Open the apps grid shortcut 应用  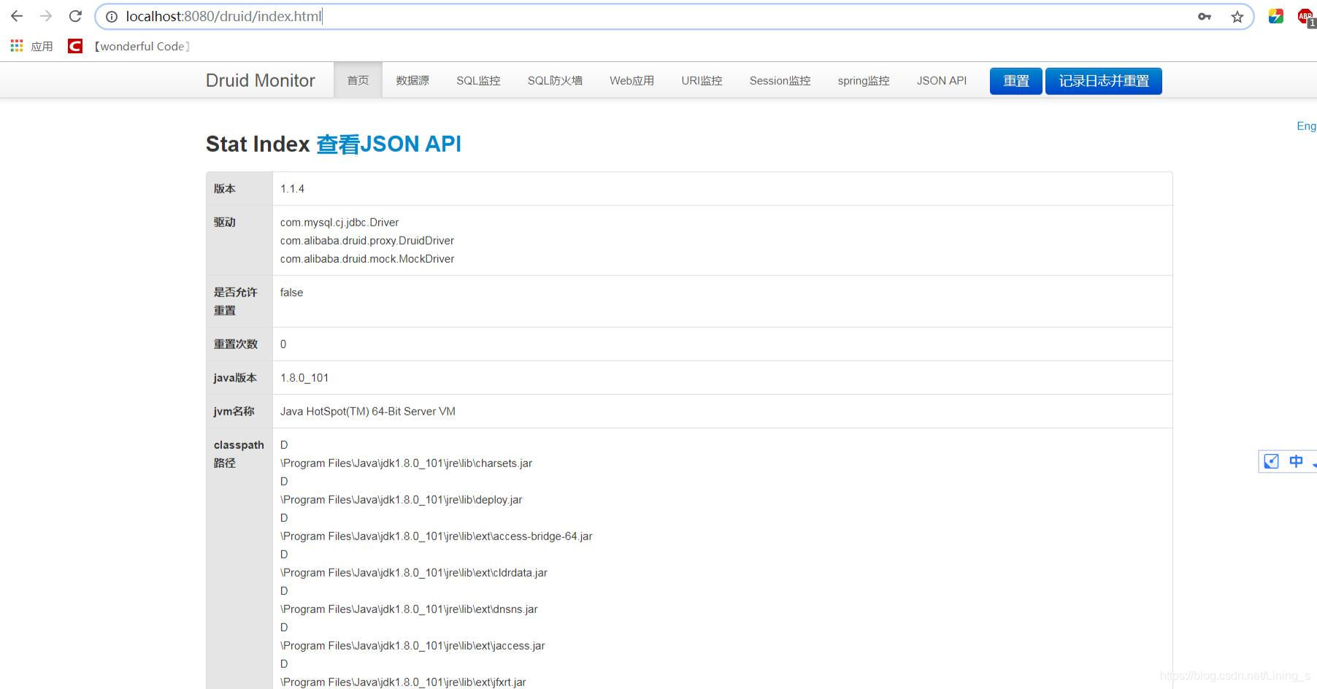click(x=31, y=46)
